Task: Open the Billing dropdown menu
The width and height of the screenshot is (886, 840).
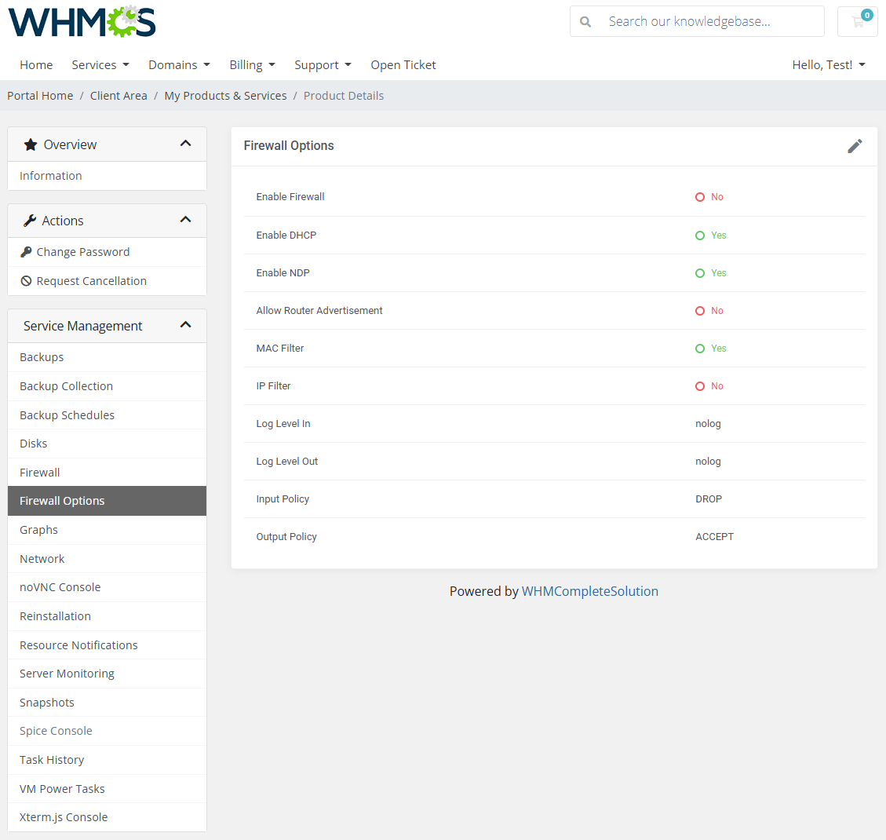Action: (252, 64)
